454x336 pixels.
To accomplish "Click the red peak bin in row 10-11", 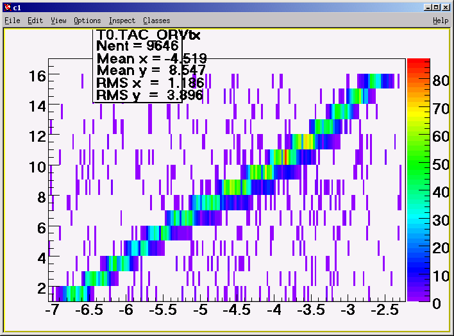I will coord(285,157).
